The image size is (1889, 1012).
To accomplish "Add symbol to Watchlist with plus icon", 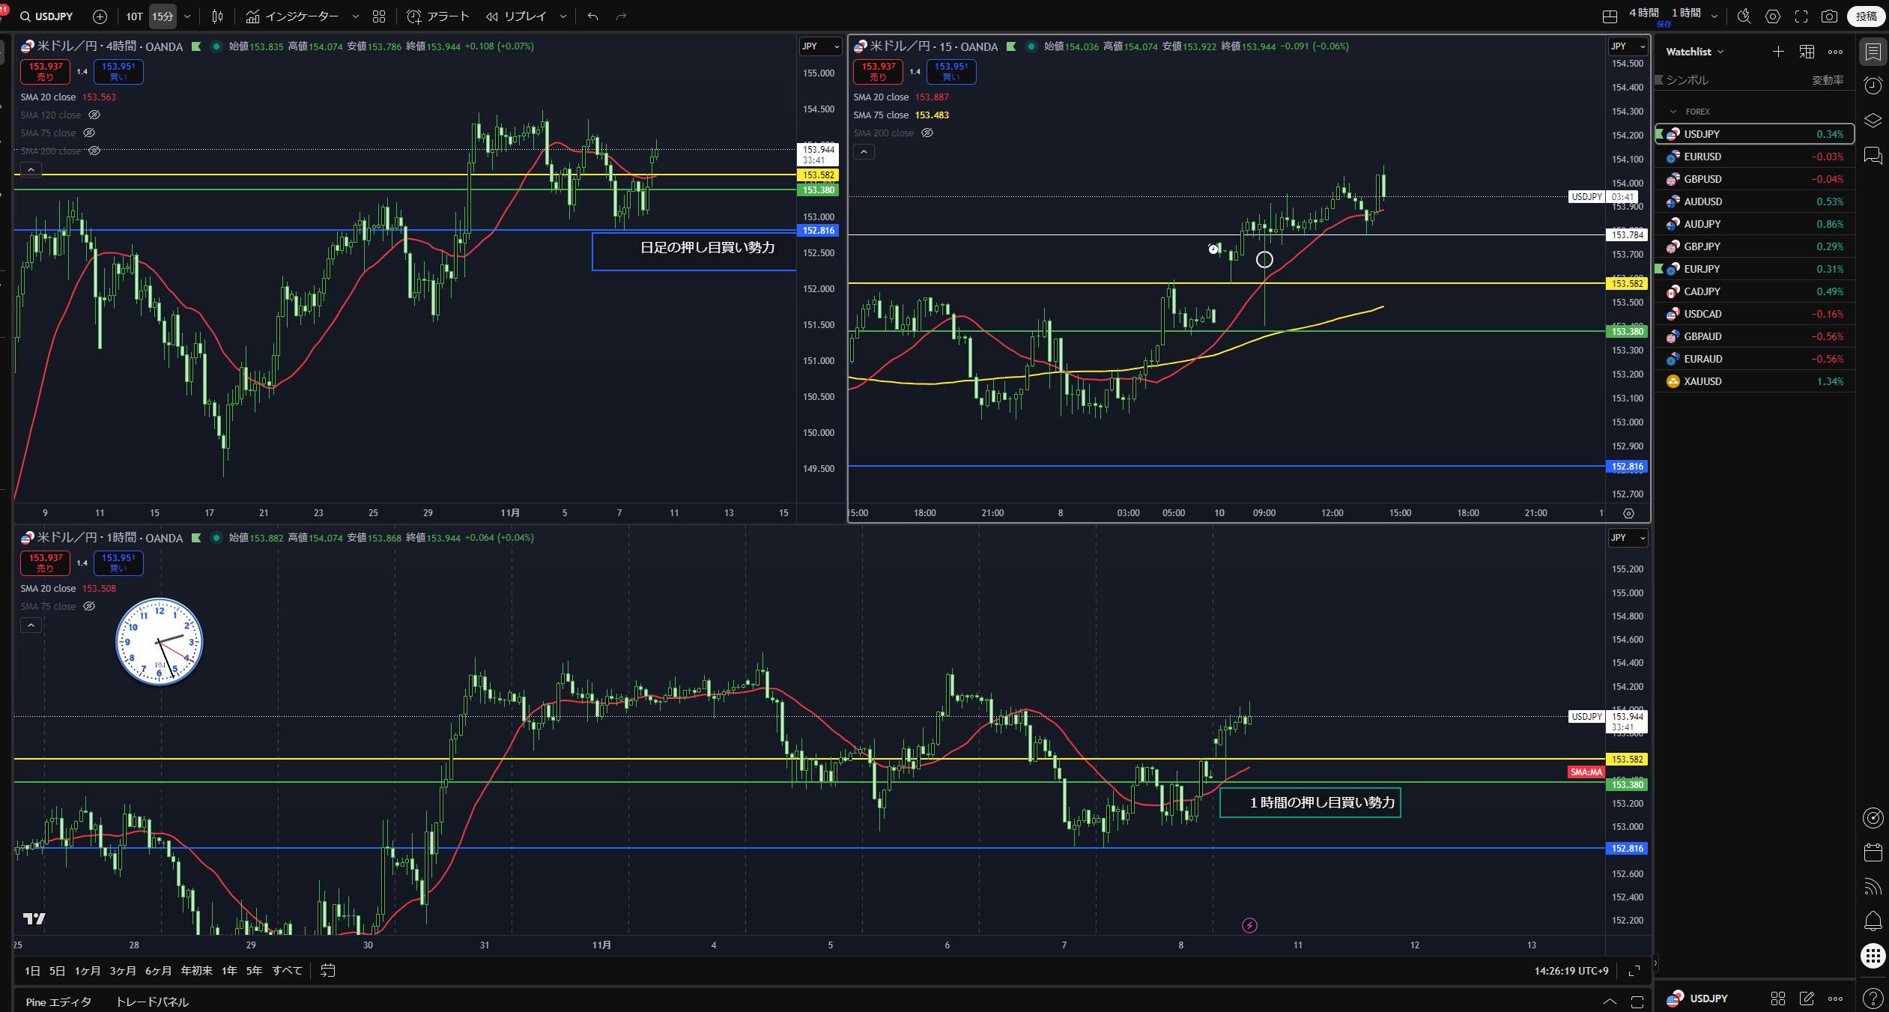I will [x=1778, y=52].
